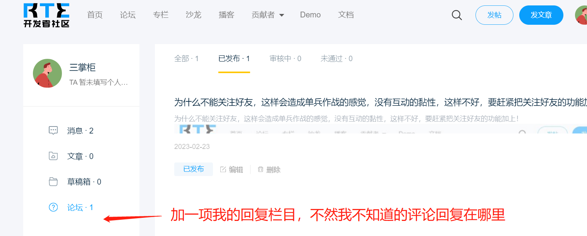Click the drafts folder icon beside 草稿箱
587x236 pixels.
click(x=53, y=182)
